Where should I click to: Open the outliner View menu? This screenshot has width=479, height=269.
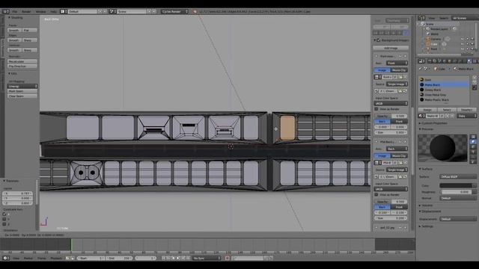[431, 18]
